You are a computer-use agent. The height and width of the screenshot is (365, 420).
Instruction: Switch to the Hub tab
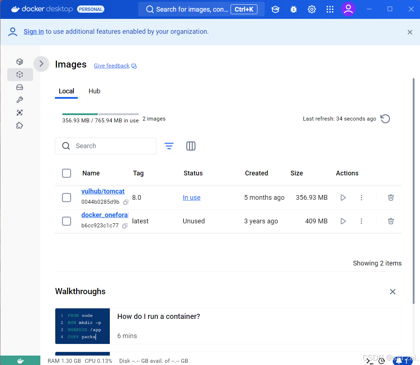click(x=94, y=91)
